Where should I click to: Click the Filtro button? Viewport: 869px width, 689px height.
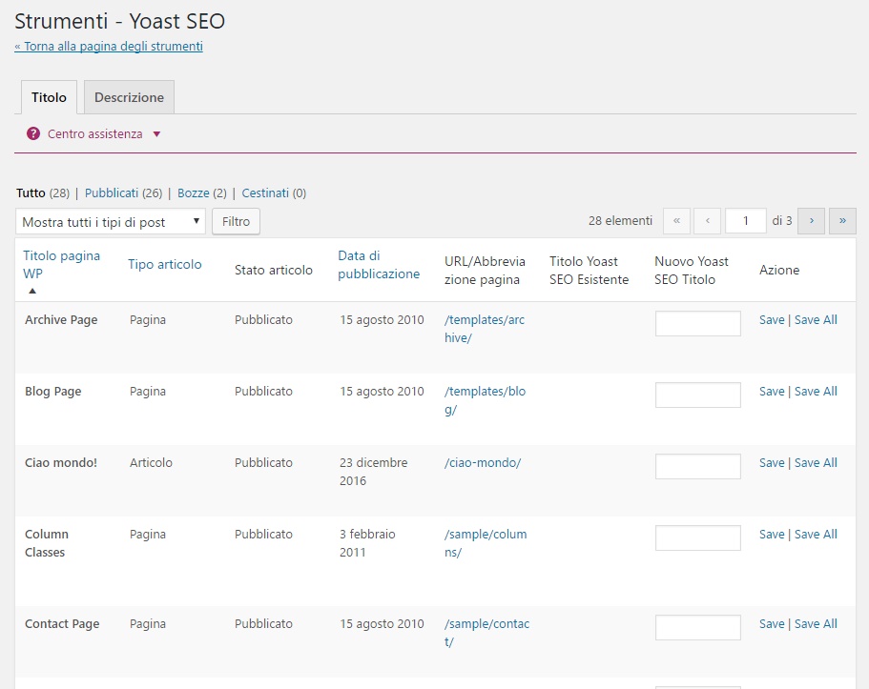coord(237,221)
